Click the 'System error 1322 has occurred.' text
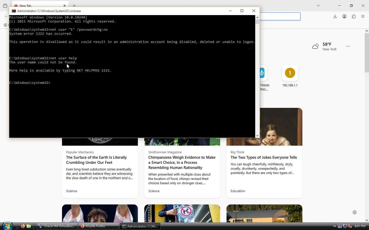The image size is (369, 230). 41,34
